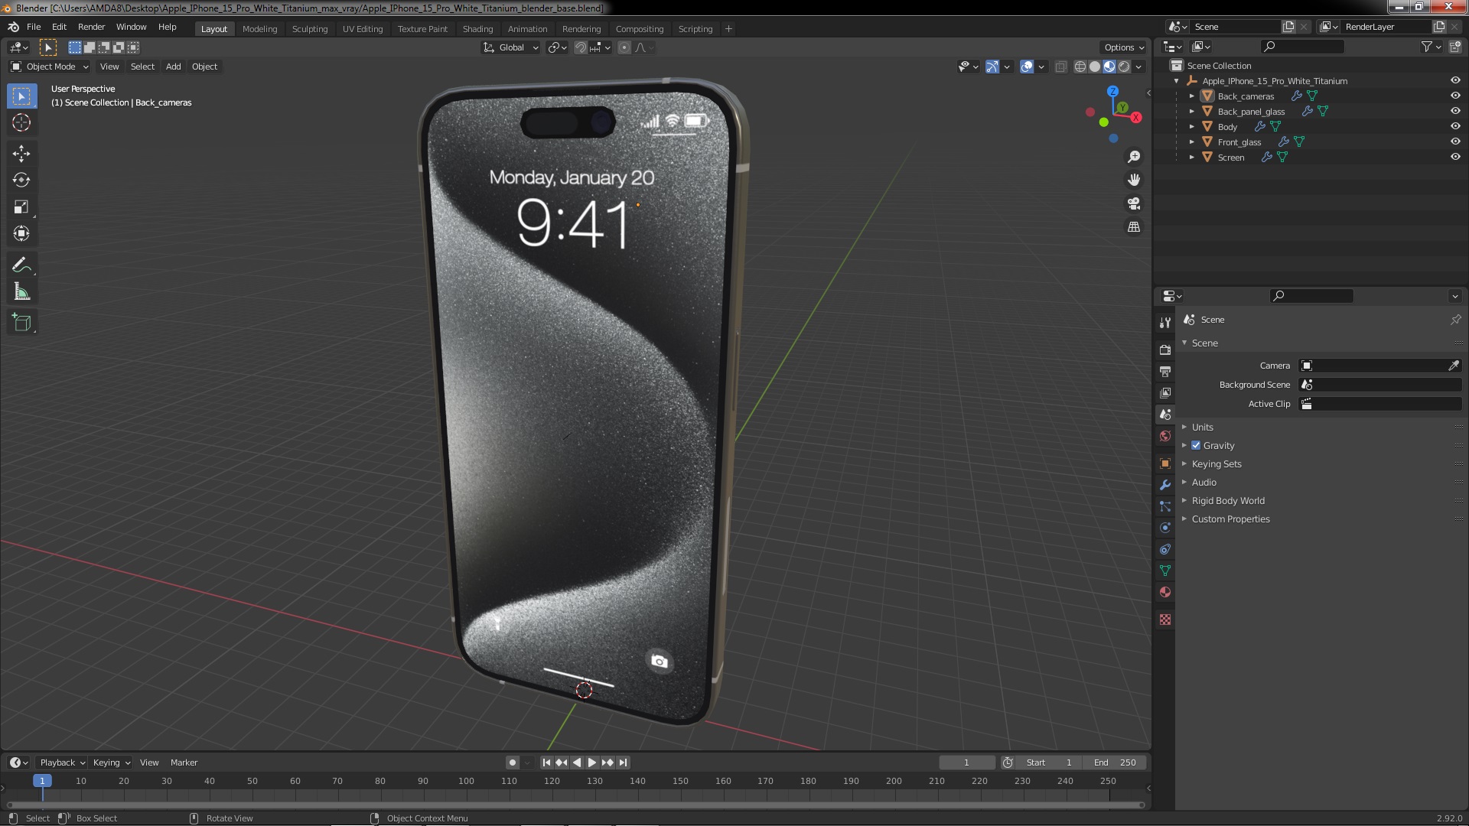The image size is (1469, 826).
Task: Open the Render properties tab
Action: pos(1164,350)
